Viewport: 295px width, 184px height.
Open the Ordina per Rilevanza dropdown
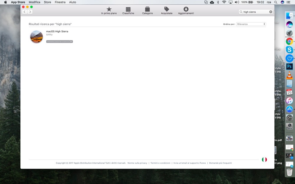pyautogui.click(x=251, y=24)
